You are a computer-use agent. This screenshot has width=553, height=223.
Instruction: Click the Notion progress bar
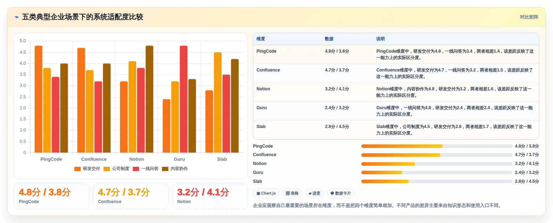(436, 164)
